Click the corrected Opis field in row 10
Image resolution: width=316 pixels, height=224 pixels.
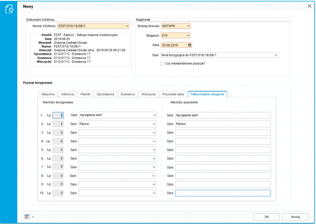(222, 193)
